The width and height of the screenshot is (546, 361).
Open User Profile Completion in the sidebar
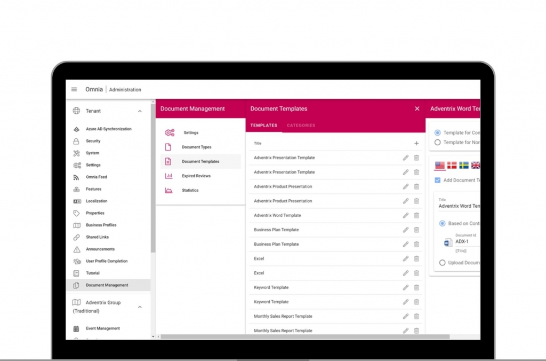pyautogui.click(x=108, y=261)
